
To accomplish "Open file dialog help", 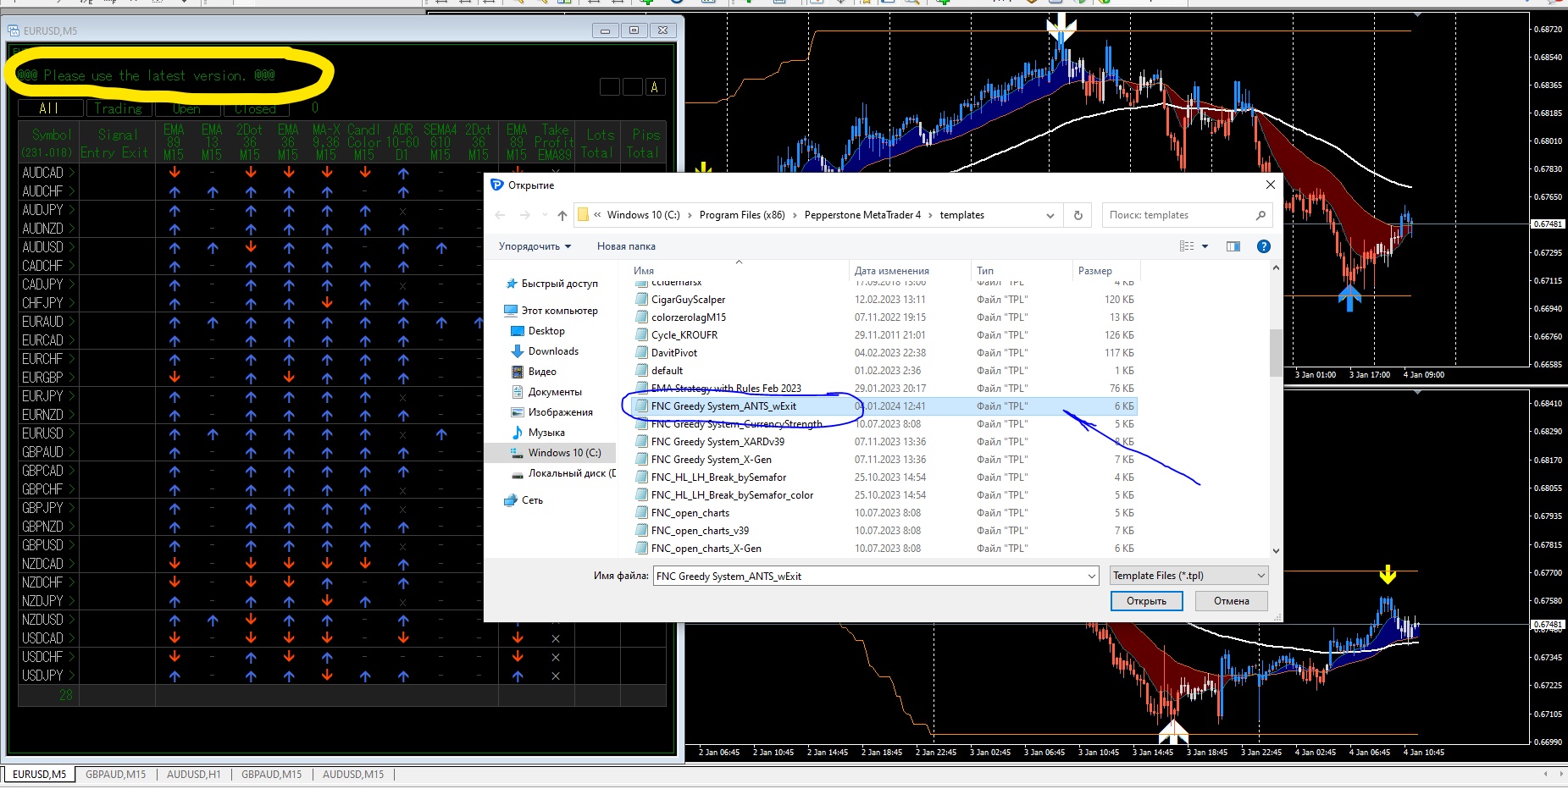I will point(1263,246).
